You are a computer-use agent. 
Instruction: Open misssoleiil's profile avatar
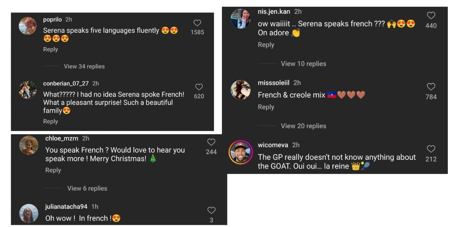tap(240, 90)
